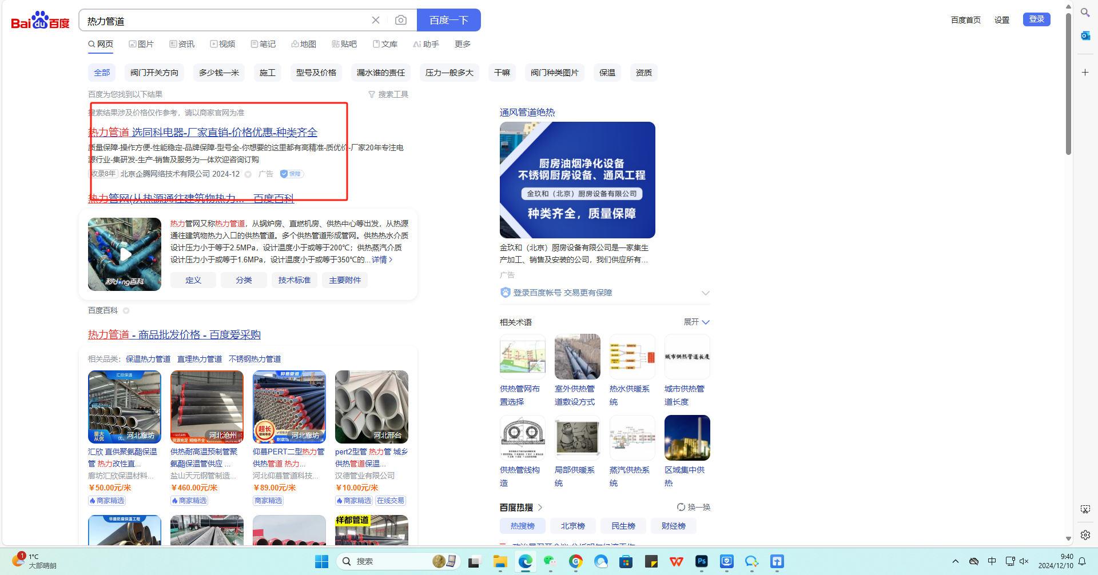The height and width of the screenshot is (575, 1098).
Task: Open the 文库 tab
Action: [x=385, y=44]
